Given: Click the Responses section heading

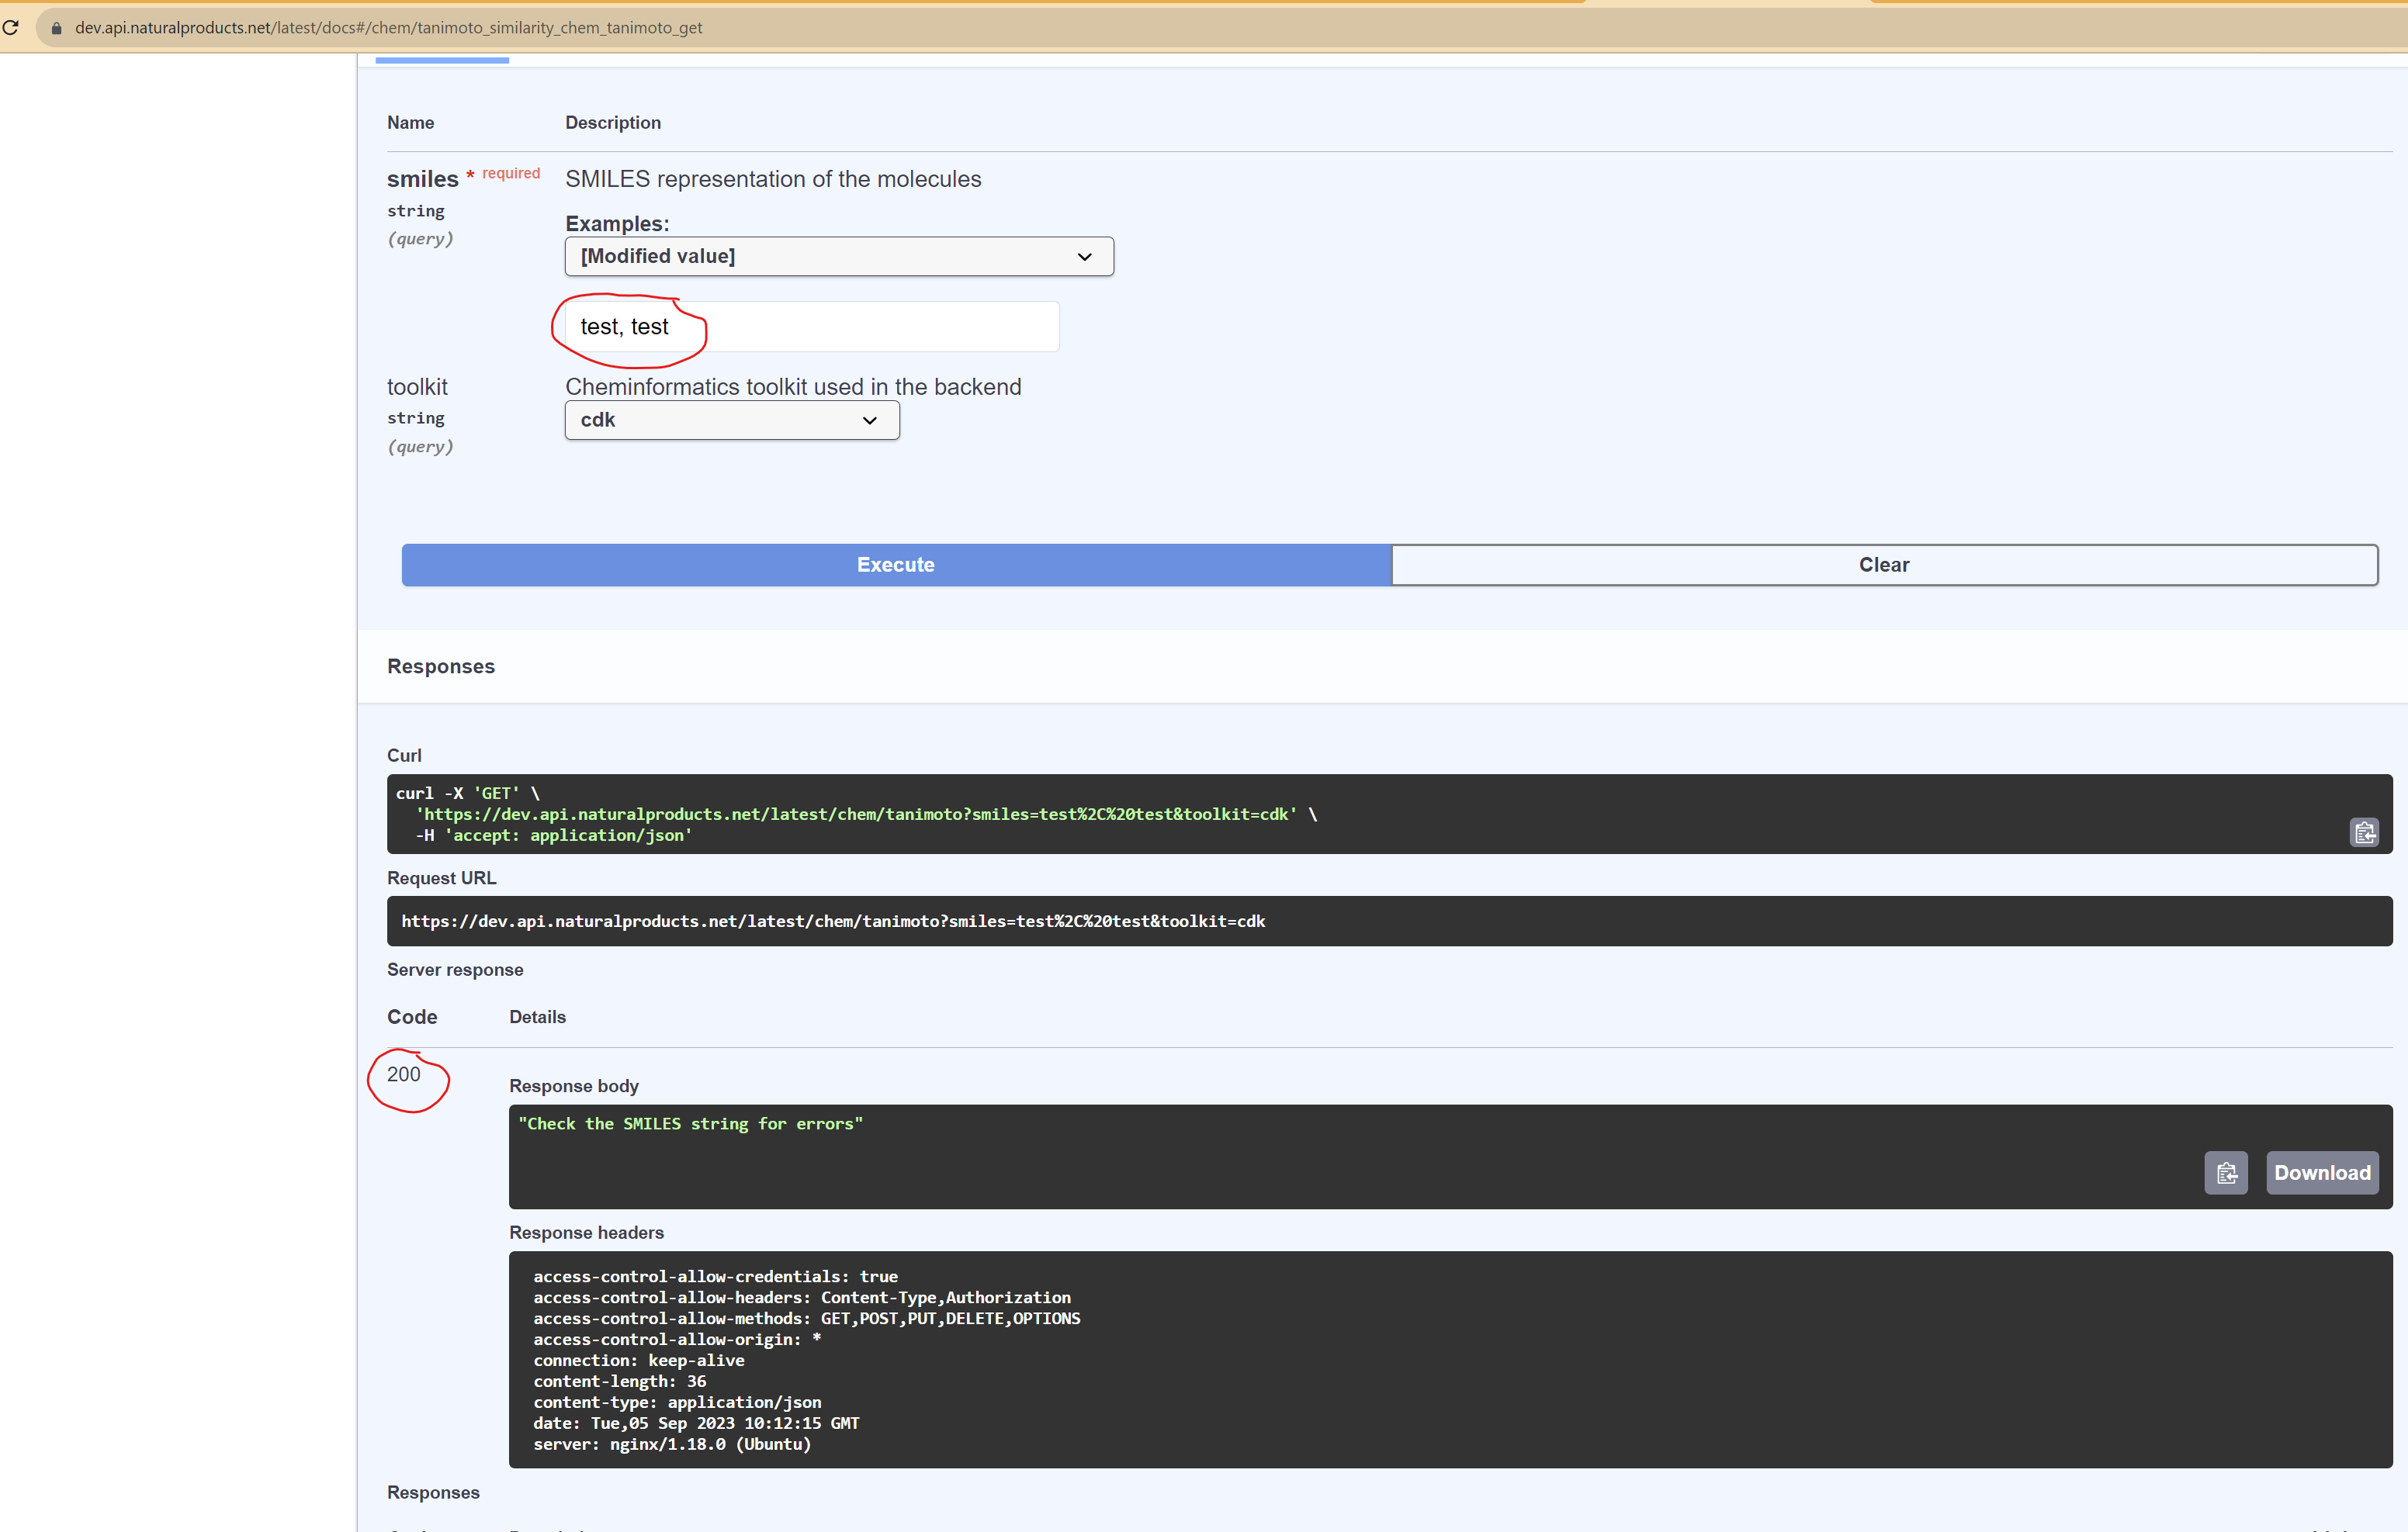Looking at the screenshot, I should click(x=440, y=666).
